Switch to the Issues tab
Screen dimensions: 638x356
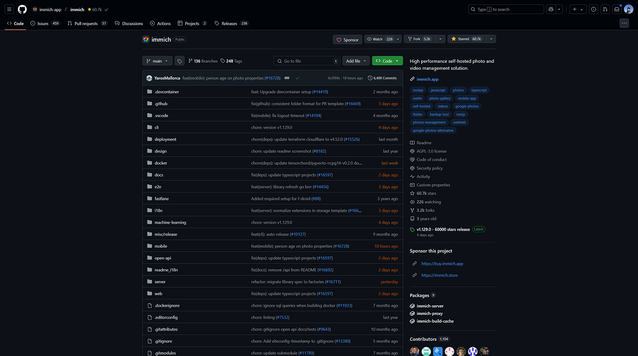[x=45, y=23]
